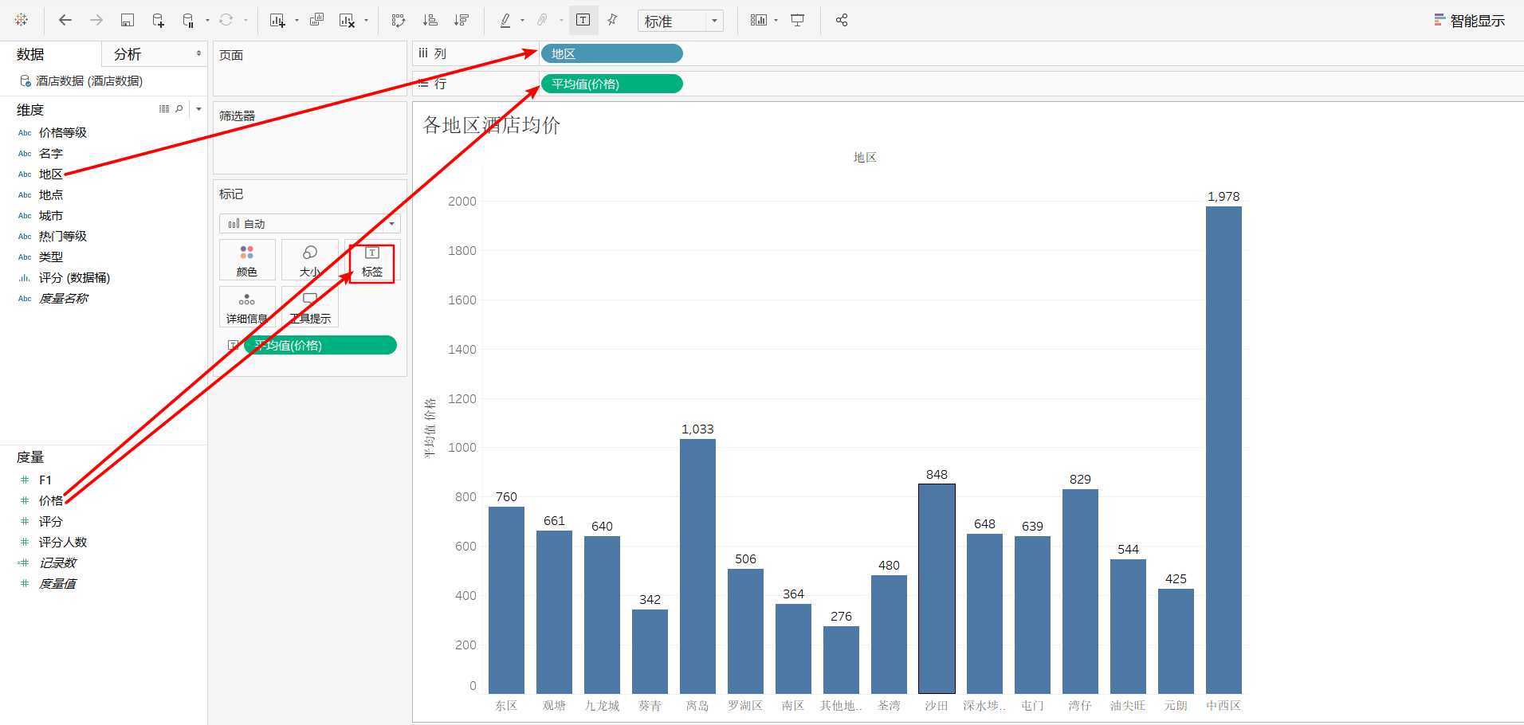Switch to the 数据 tab
The image size is (1524, 725).
coord(30,54)
